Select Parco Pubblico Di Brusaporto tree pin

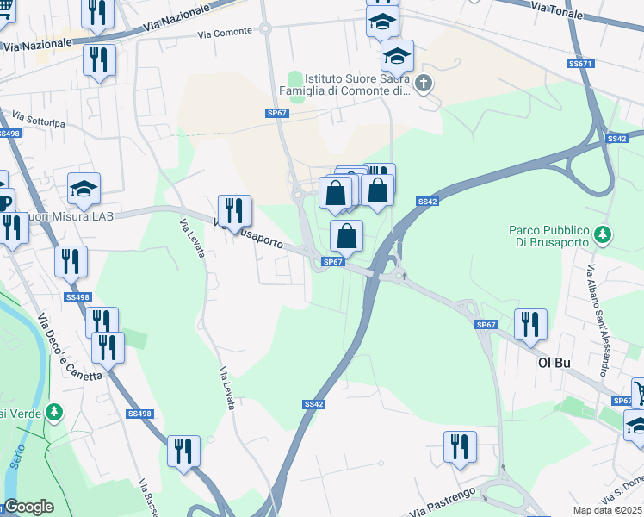(x=603, y=235)
